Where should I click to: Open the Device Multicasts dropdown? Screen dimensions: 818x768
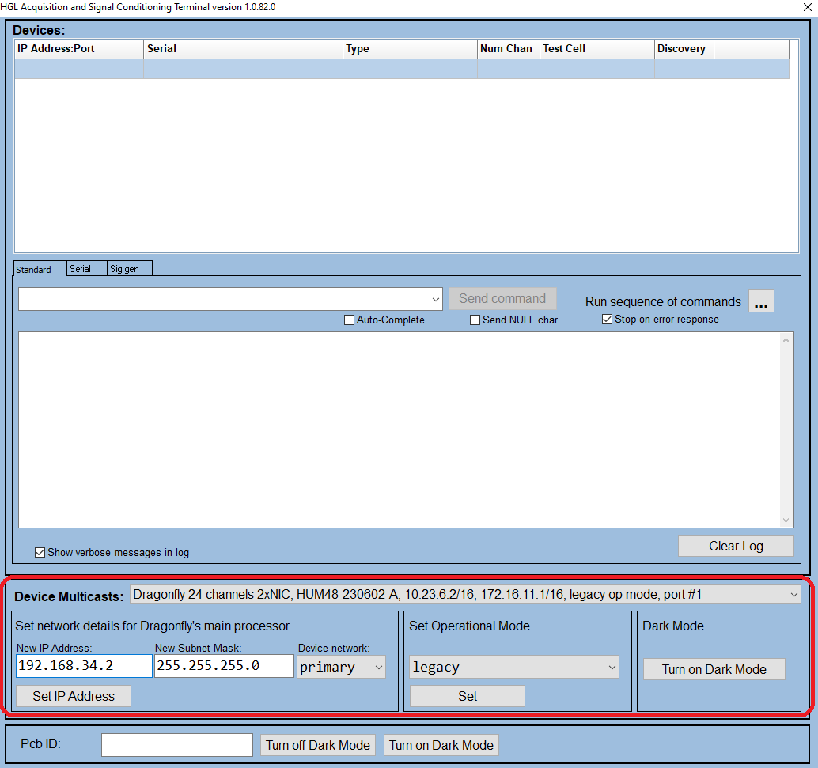pos(465,594)
